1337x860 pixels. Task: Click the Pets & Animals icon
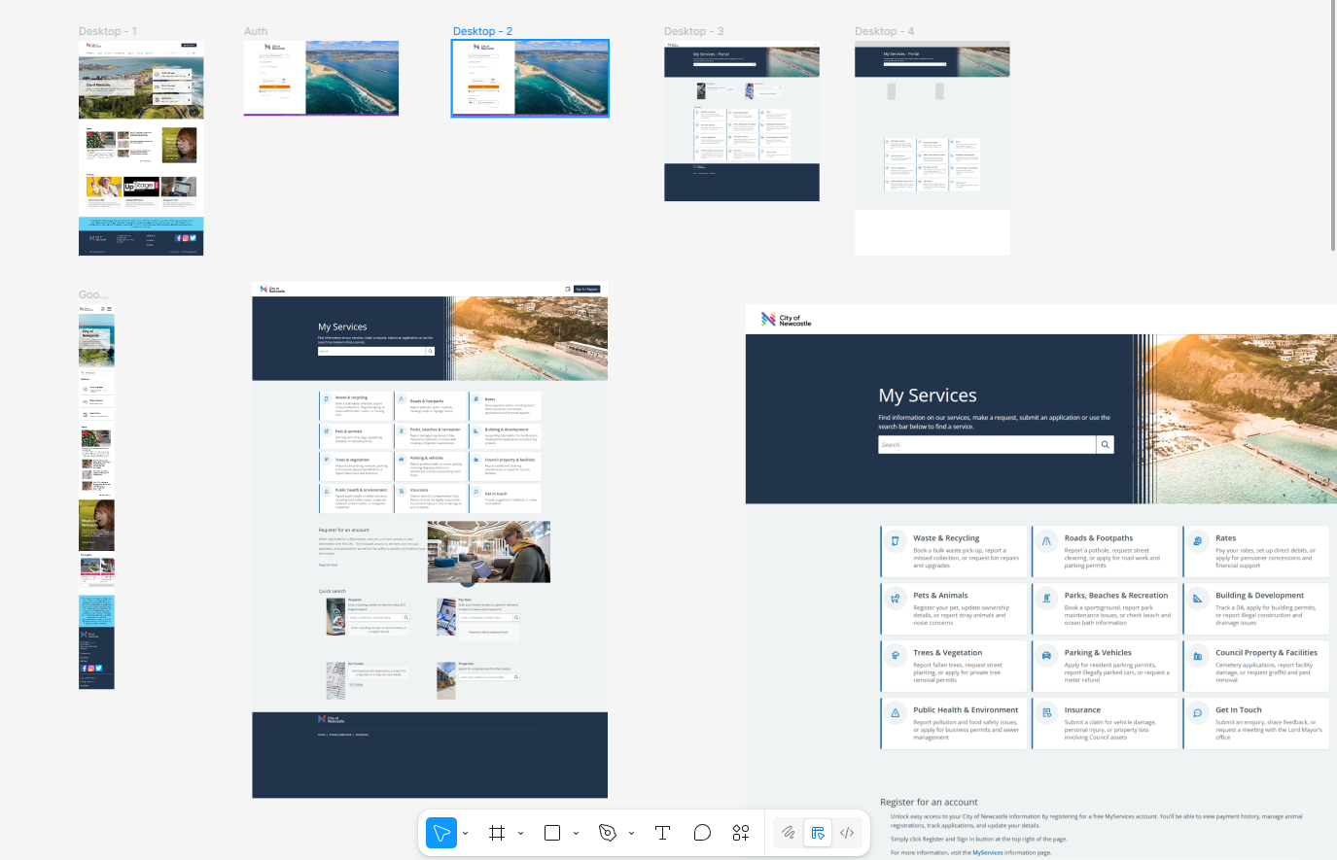[x=895, y=598]
